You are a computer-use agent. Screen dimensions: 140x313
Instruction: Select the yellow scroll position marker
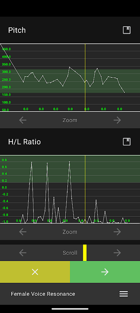85,253
